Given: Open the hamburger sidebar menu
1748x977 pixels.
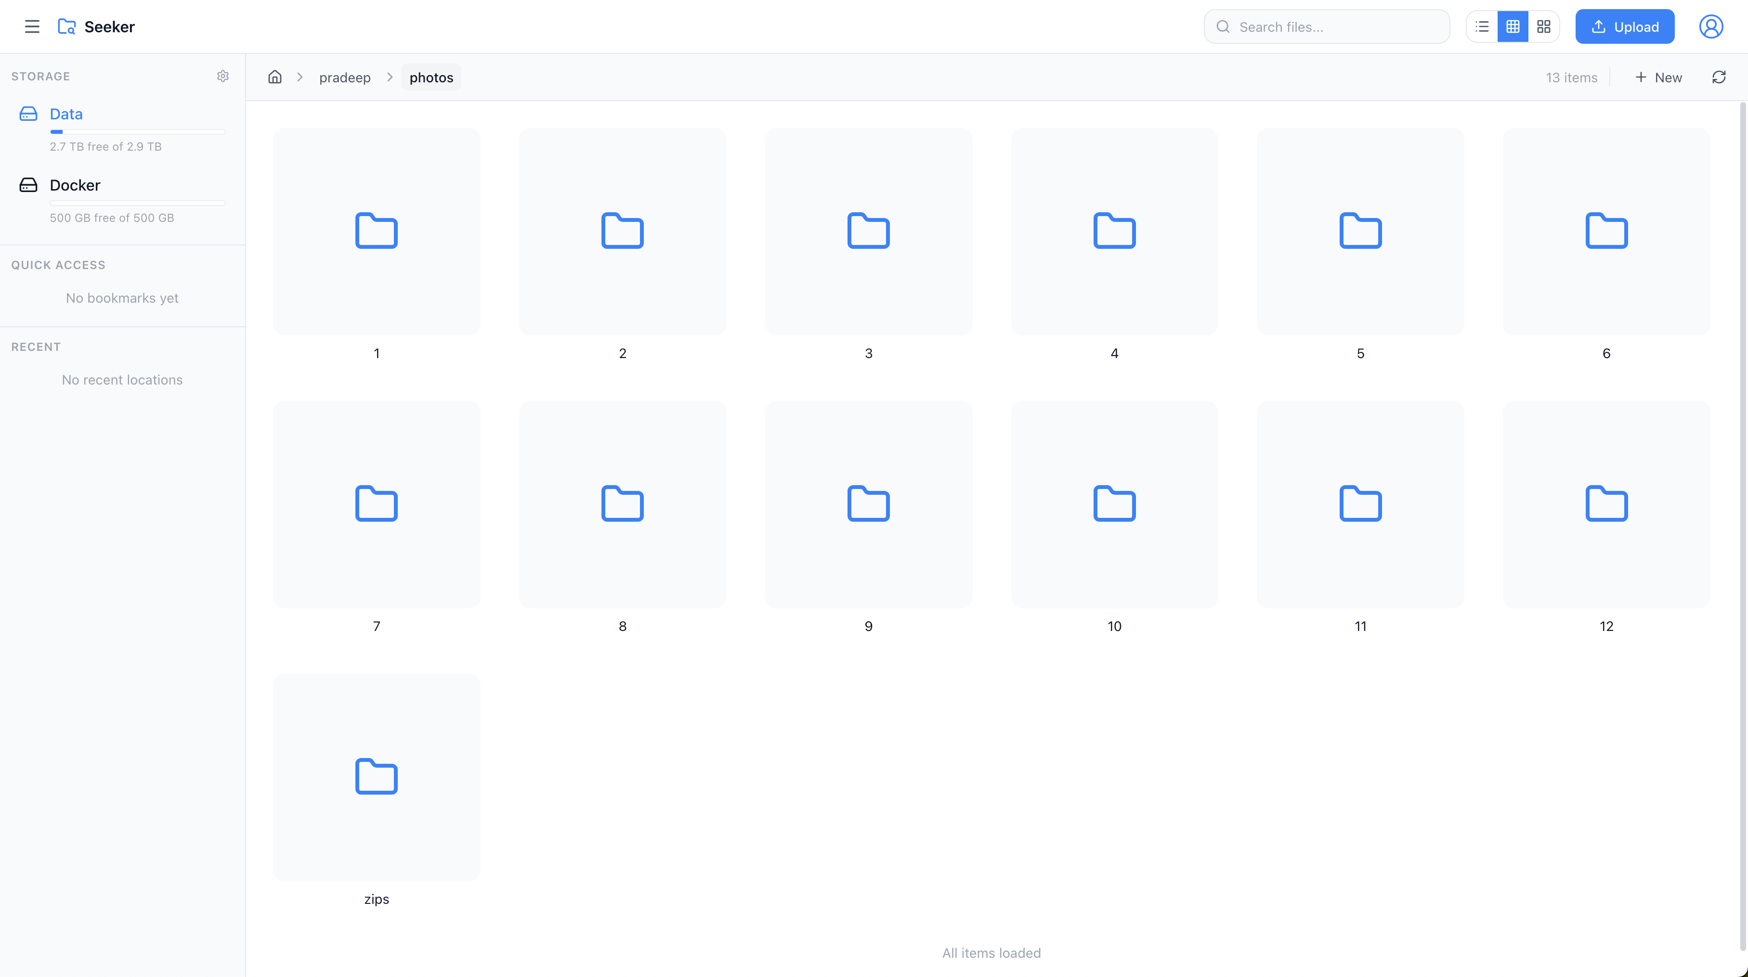Looking at the screenshot, I should [32, 26].
